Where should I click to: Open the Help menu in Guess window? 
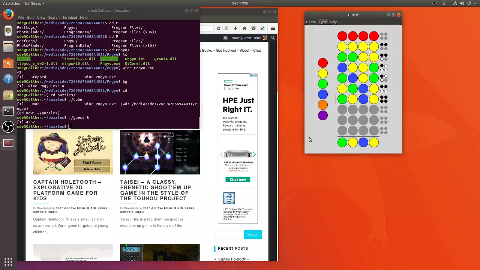tap(334, 22)
